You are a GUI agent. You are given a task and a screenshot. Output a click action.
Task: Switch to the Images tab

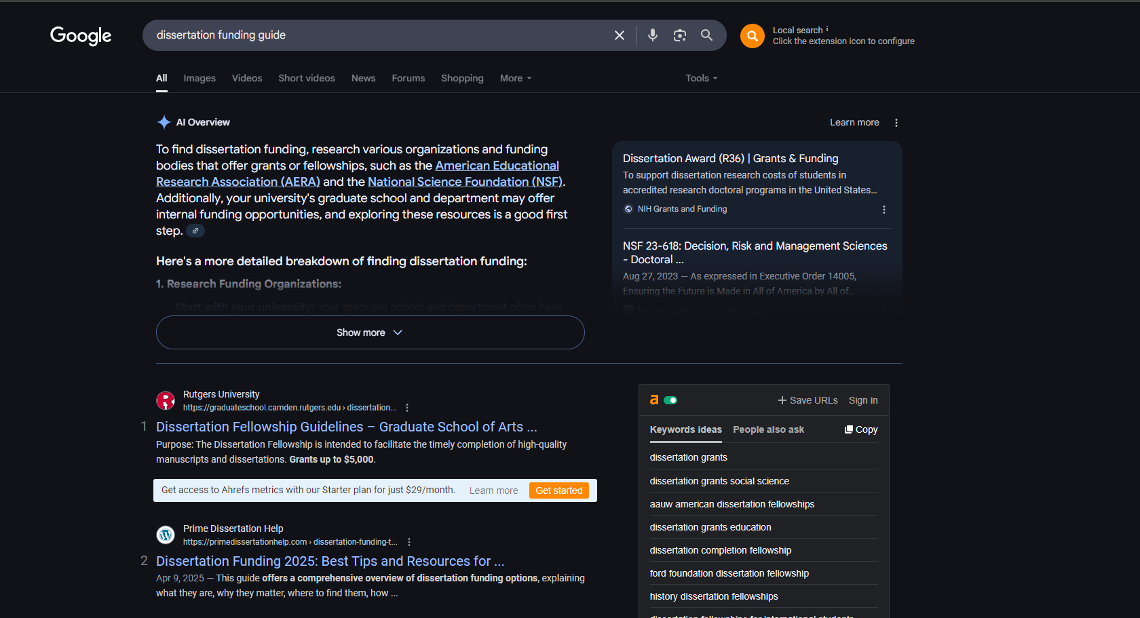click(199, 78)
